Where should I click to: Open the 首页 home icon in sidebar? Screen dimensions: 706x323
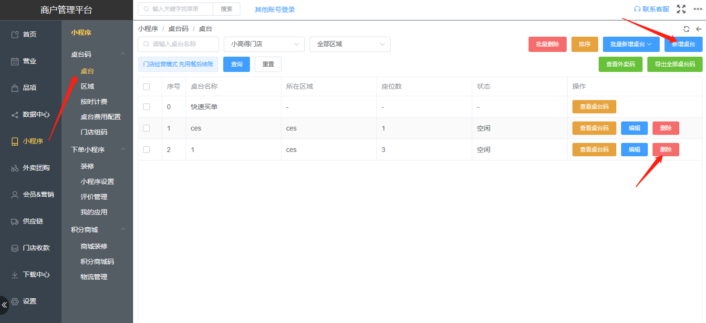(15, 34)
